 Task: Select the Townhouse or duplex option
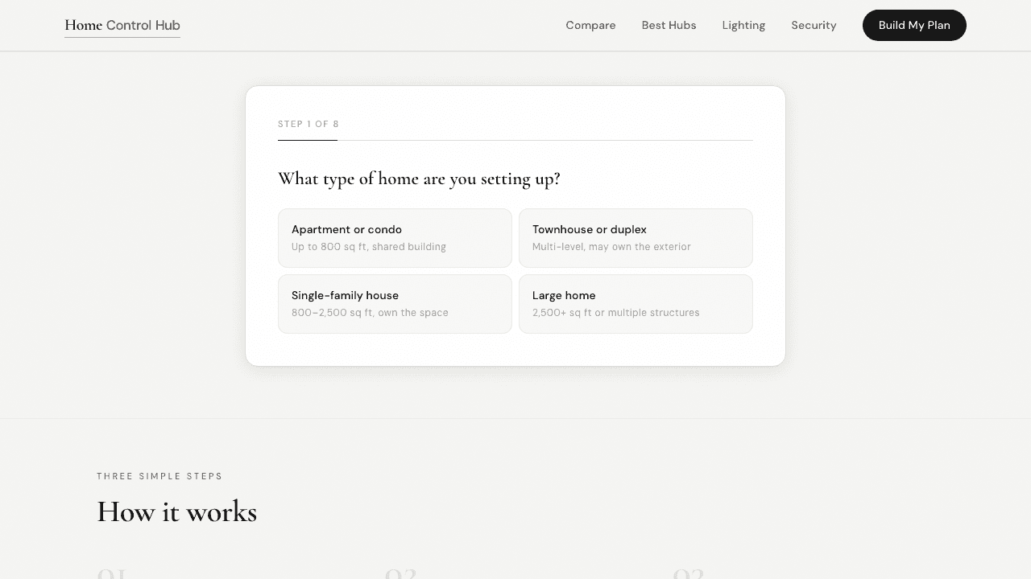(x=636, y=238)
